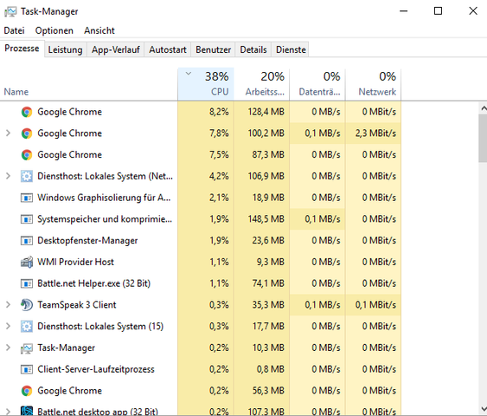Click the Desktopfenster-Manager process icon

coord(27,241)
